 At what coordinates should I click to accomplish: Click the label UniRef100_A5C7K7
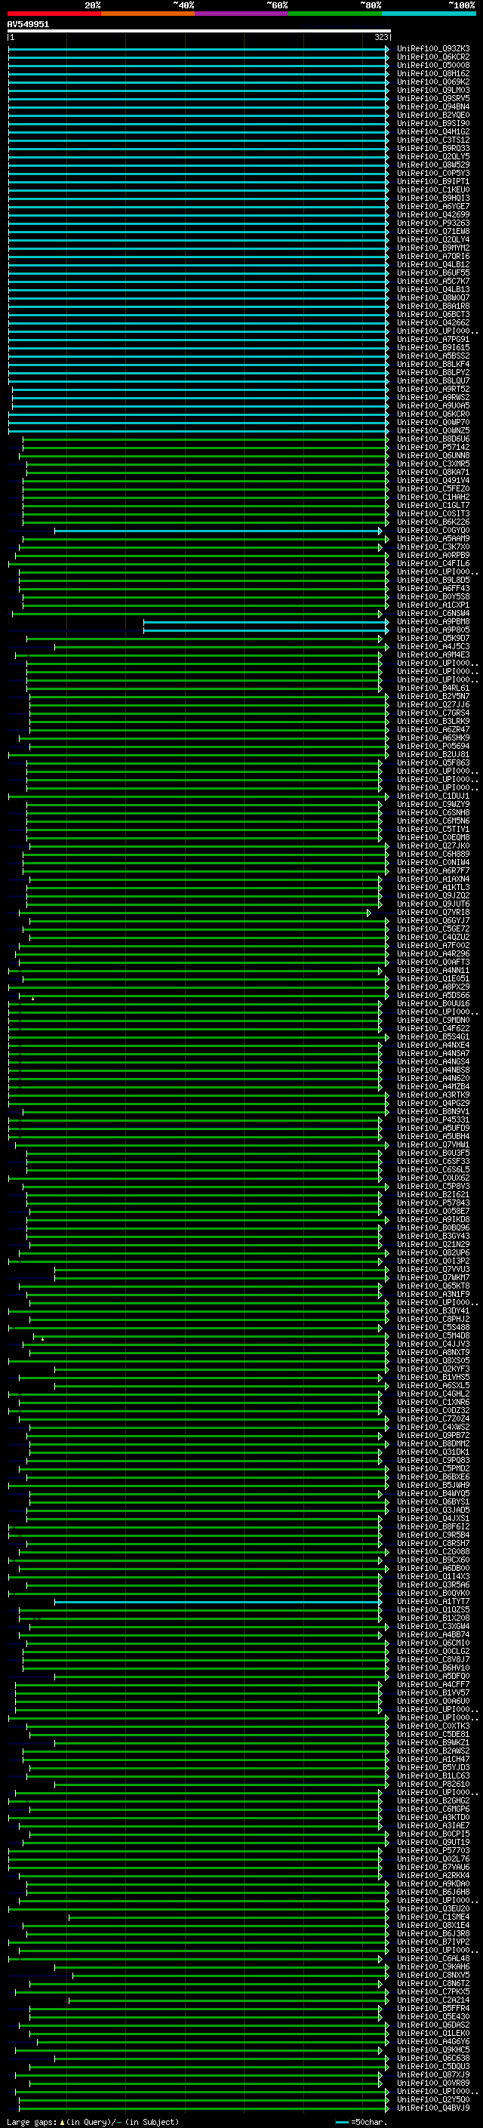point(433,281)
